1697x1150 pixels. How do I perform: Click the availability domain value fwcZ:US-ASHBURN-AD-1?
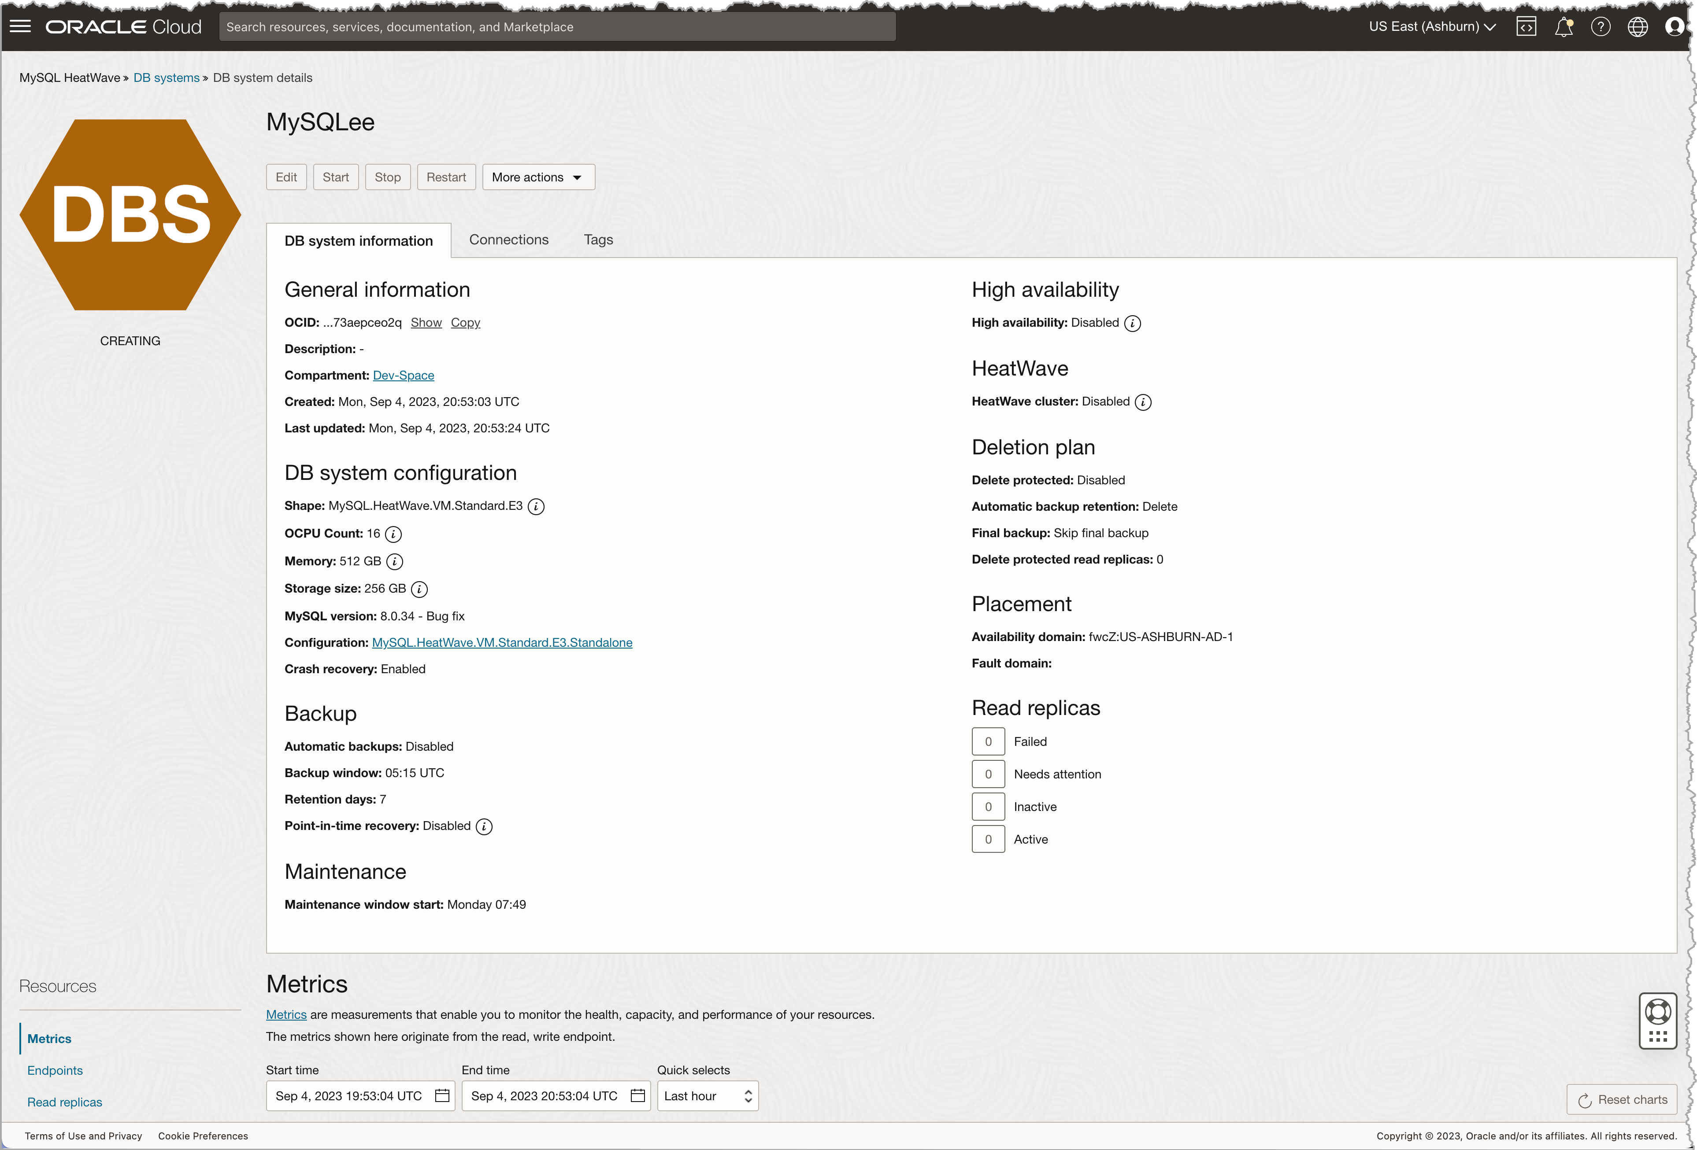(1160, 637)
